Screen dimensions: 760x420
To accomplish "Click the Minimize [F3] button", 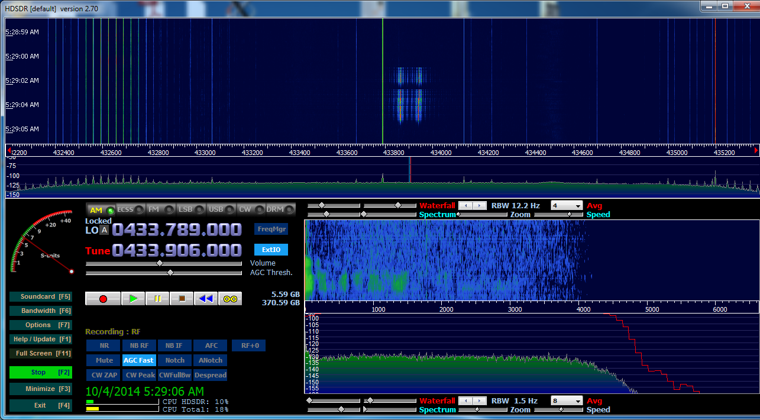I will pos(41,389).
